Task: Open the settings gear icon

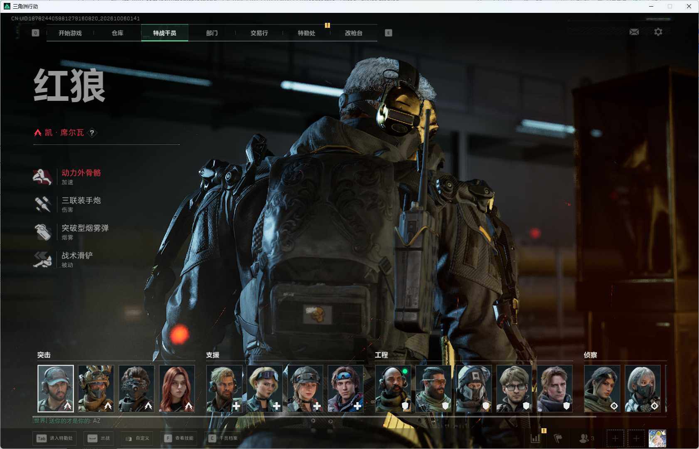Action: 658,32
